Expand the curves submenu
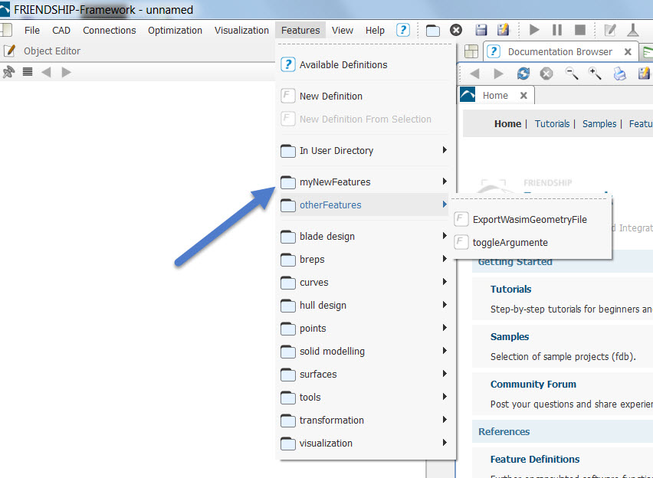The image size is (653, 478). coord(365,283)
